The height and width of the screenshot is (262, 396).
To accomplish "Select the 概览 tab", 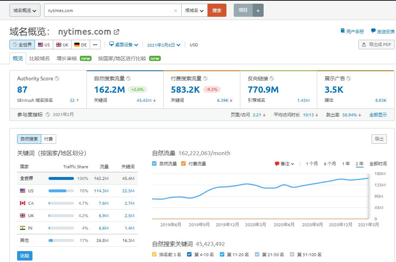I will click(18, 58).
